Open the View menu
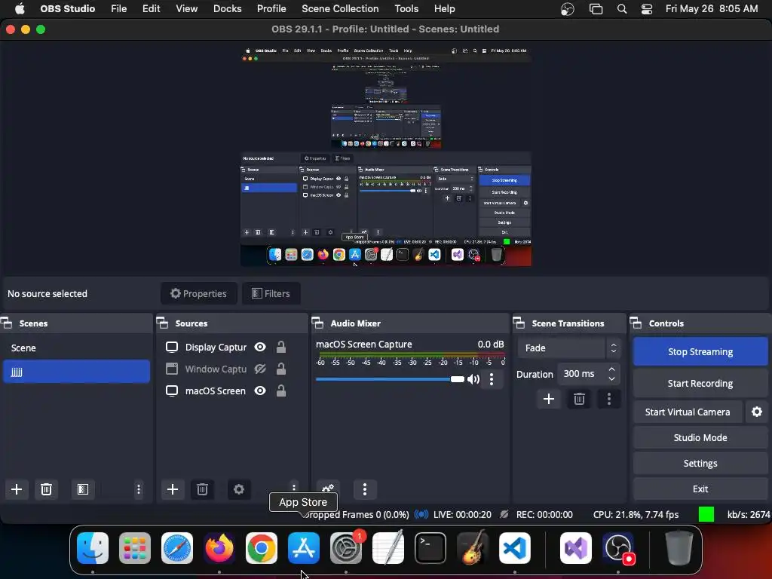 pyautogui.click(x=187, y=9)
